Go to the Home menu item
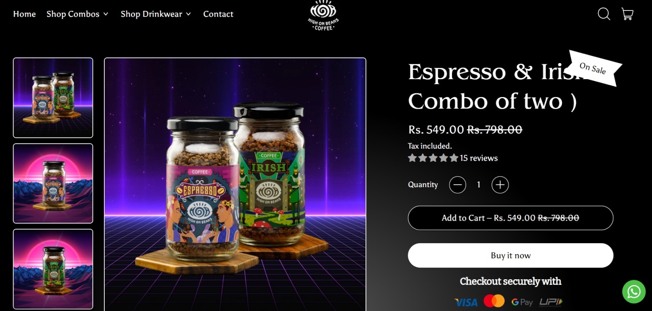 pos(24,14)
